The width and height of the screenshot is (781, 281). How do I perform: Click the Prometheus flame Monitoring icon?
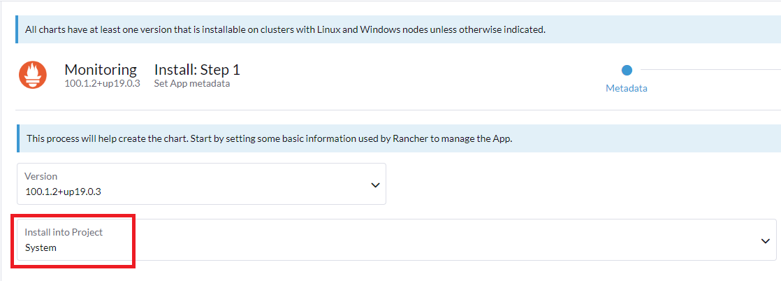tap(33, 75)
